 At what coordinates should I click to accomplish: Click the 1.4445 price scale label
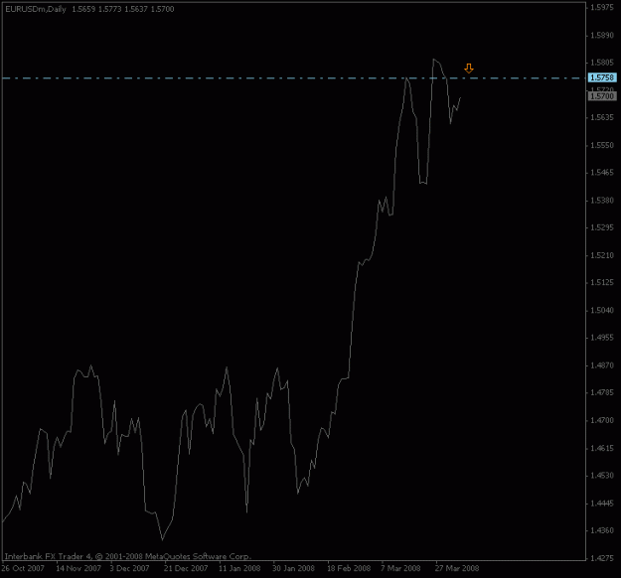[x=602, y=504]
